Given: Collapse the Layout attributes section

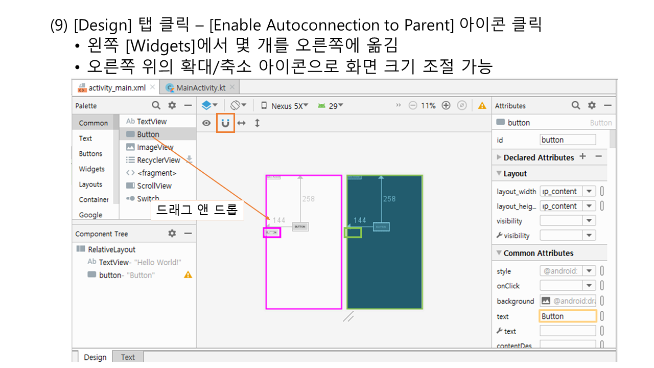Looking at the screenshot, I should (499, 173).
